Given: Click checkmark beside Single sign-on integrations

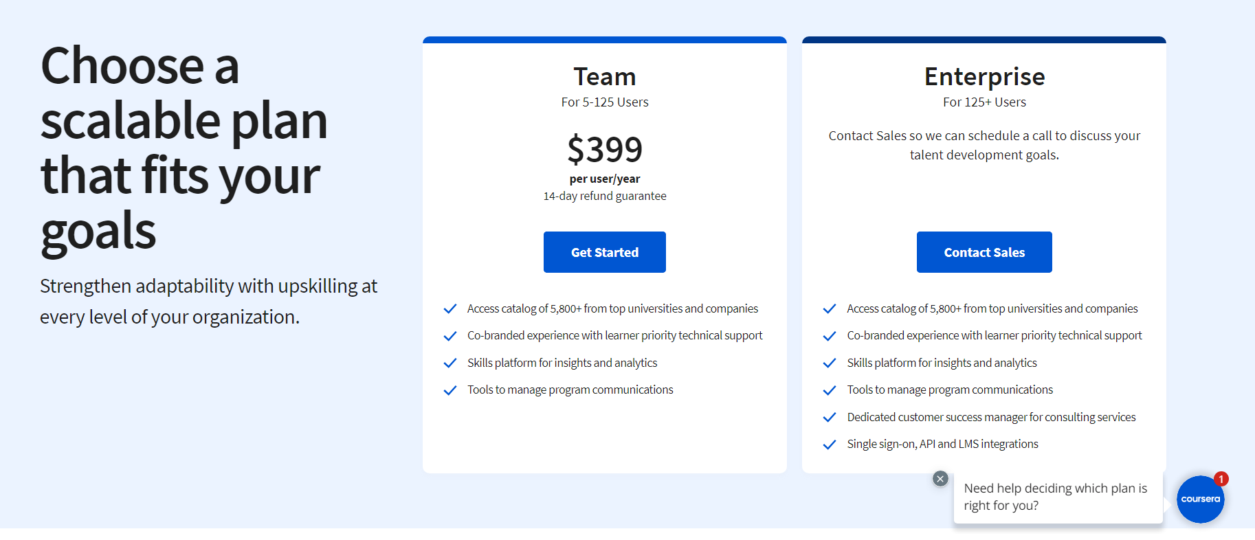Looking at the screenshot, I should [x=830, y=445].
